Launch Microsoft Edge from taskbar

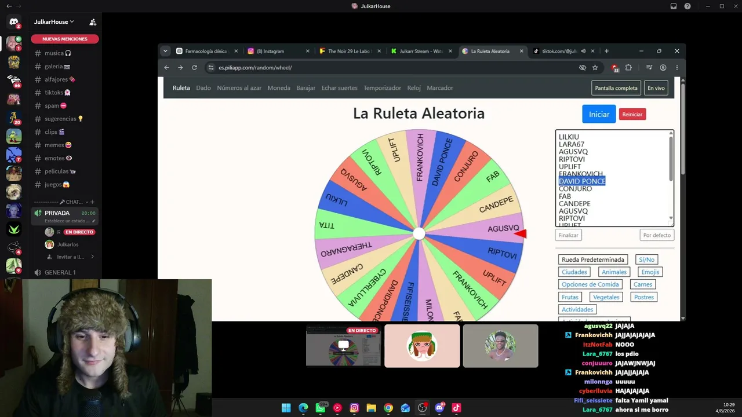[303, 408]
